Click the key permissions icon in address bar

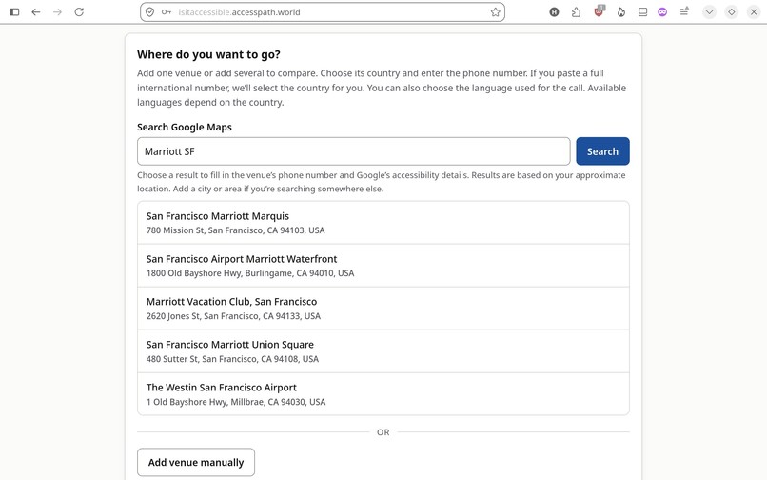click(167, 12)
